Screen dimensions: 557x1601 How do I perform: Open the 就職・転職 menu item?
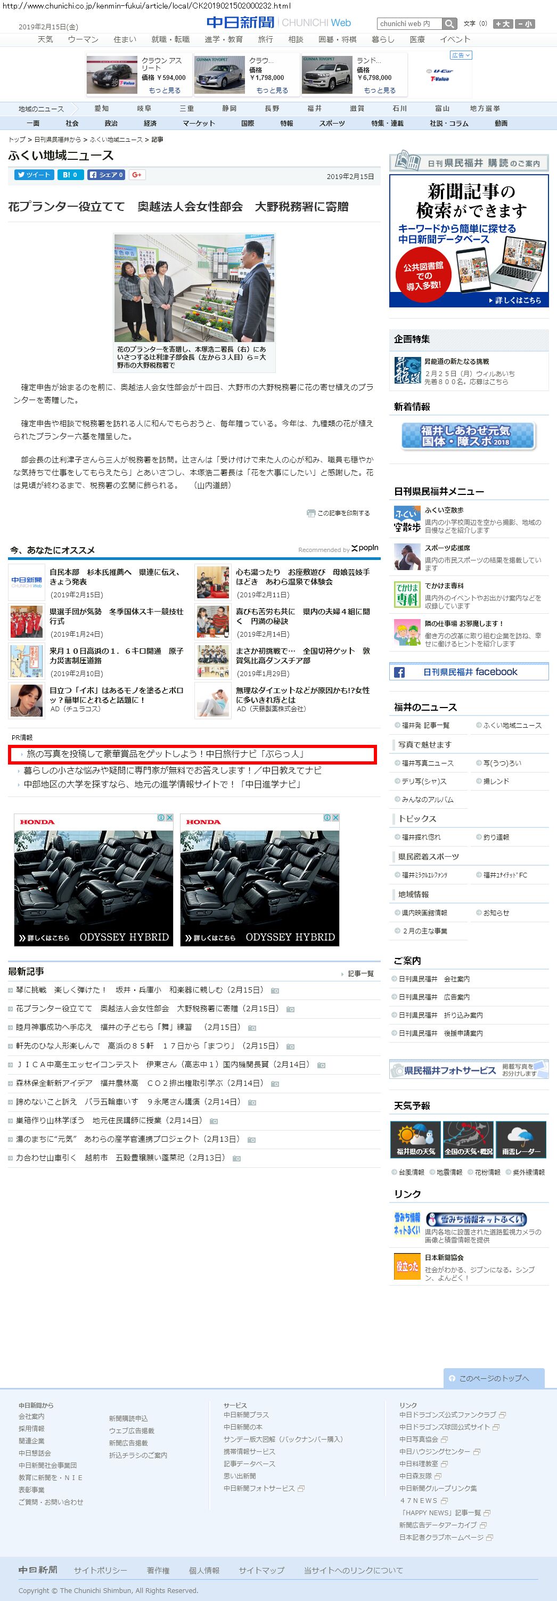[170, 39]
